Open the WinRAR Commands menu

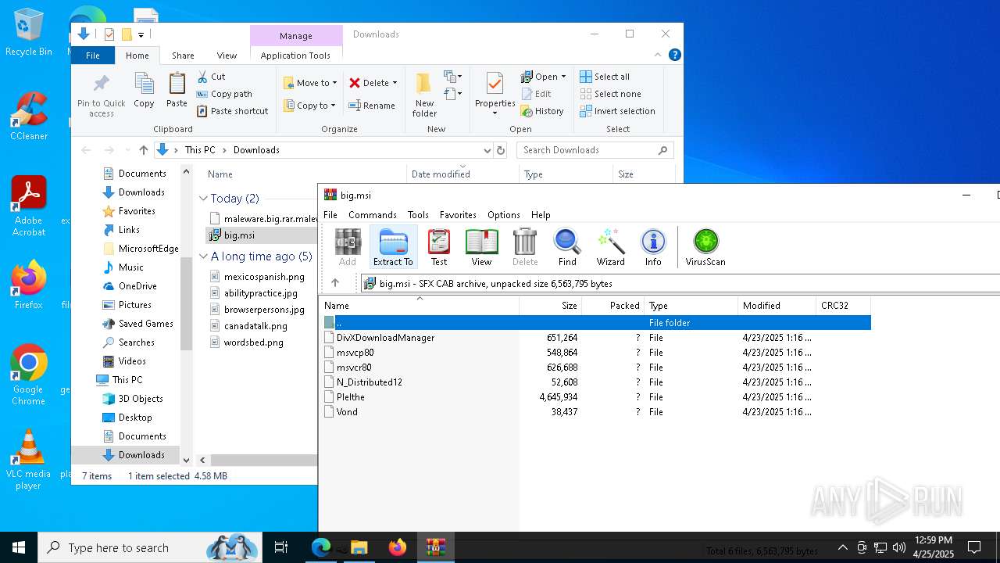tap(373, 214)
